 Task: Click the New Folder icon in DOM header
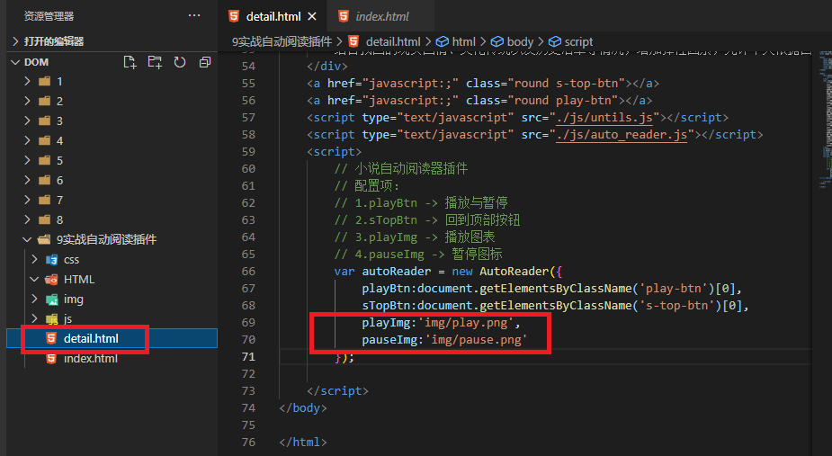(155, 63)
